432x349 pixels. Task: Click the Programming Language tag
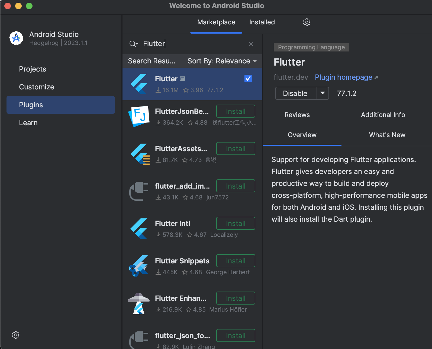[311, 47]
